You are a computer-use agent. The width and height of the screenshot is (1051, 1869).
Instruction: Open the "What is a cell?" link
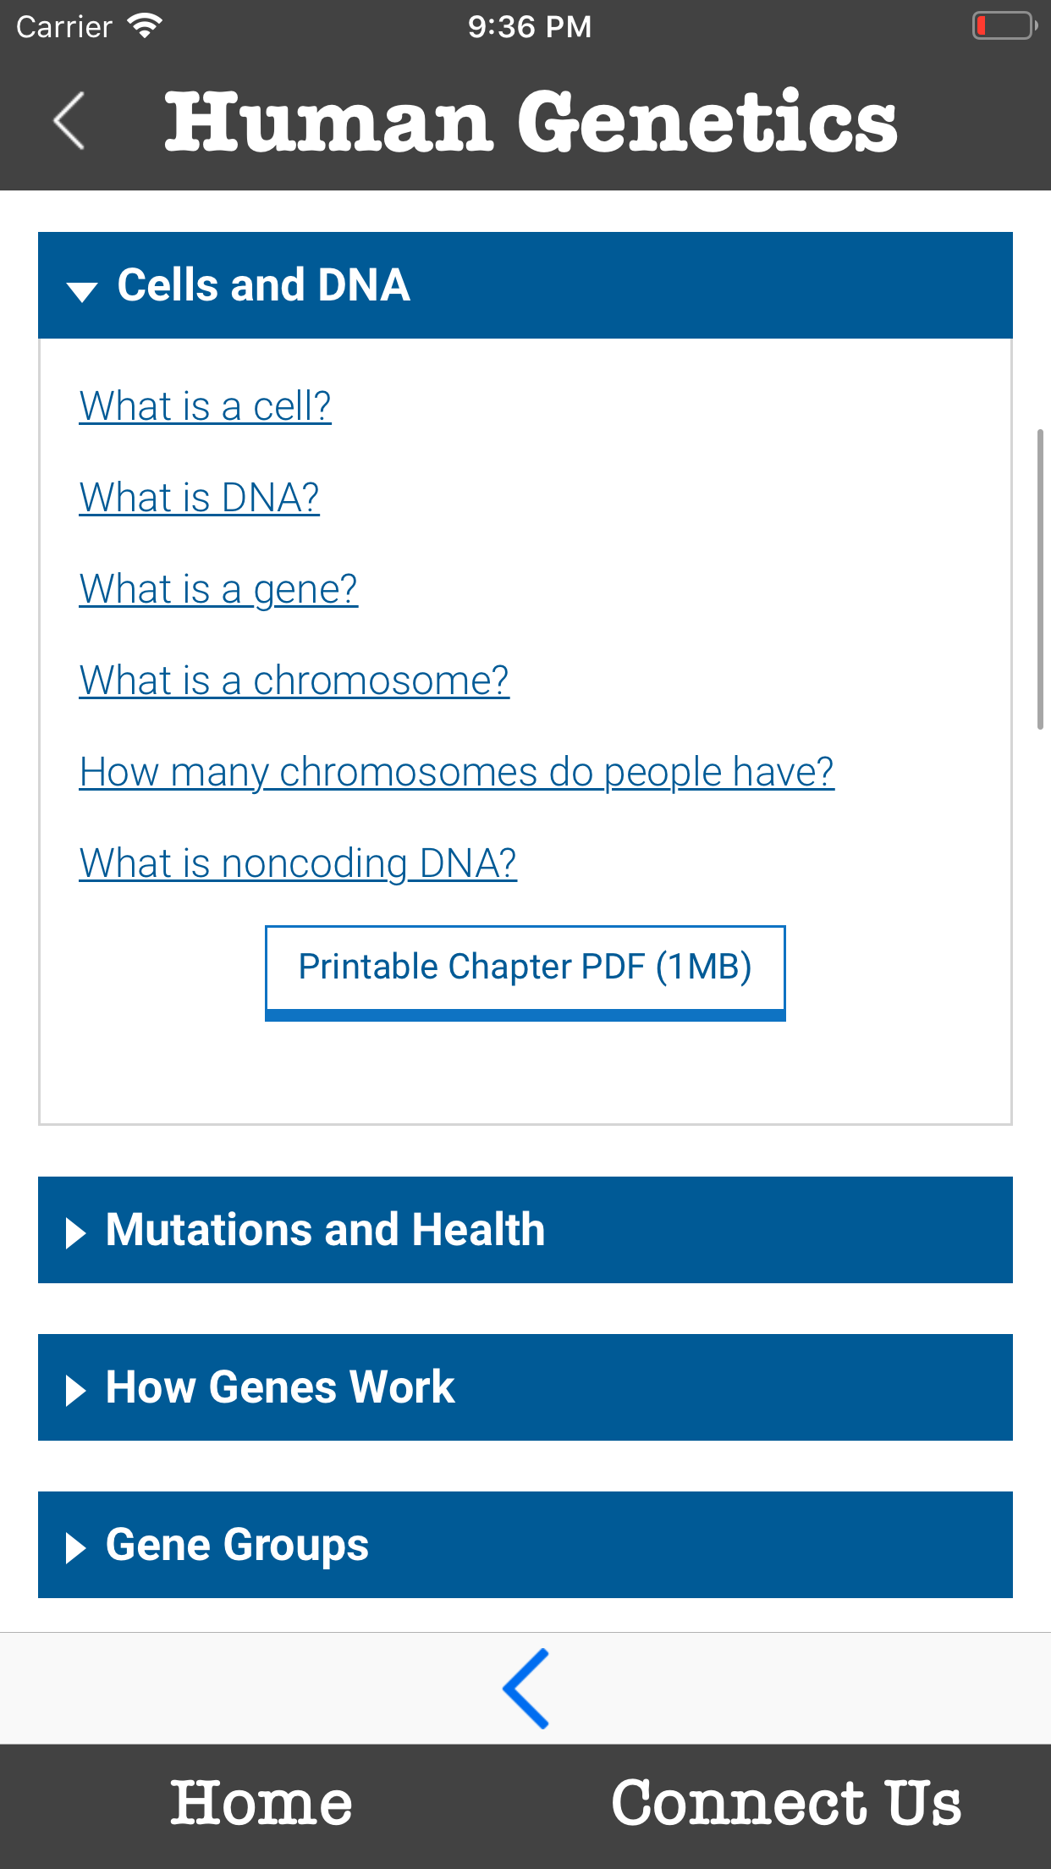[205, 406]
